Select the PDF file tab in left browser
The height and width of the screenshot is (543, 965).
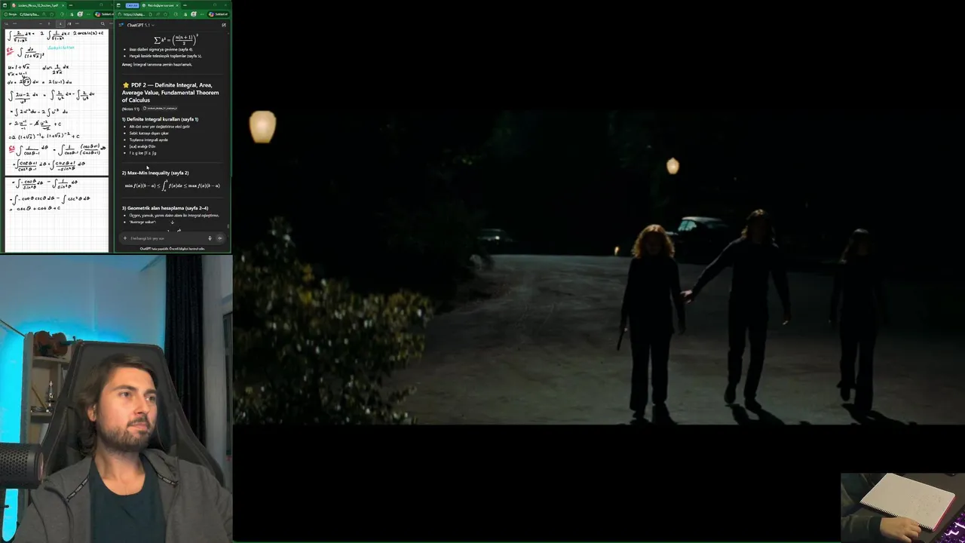37,5
